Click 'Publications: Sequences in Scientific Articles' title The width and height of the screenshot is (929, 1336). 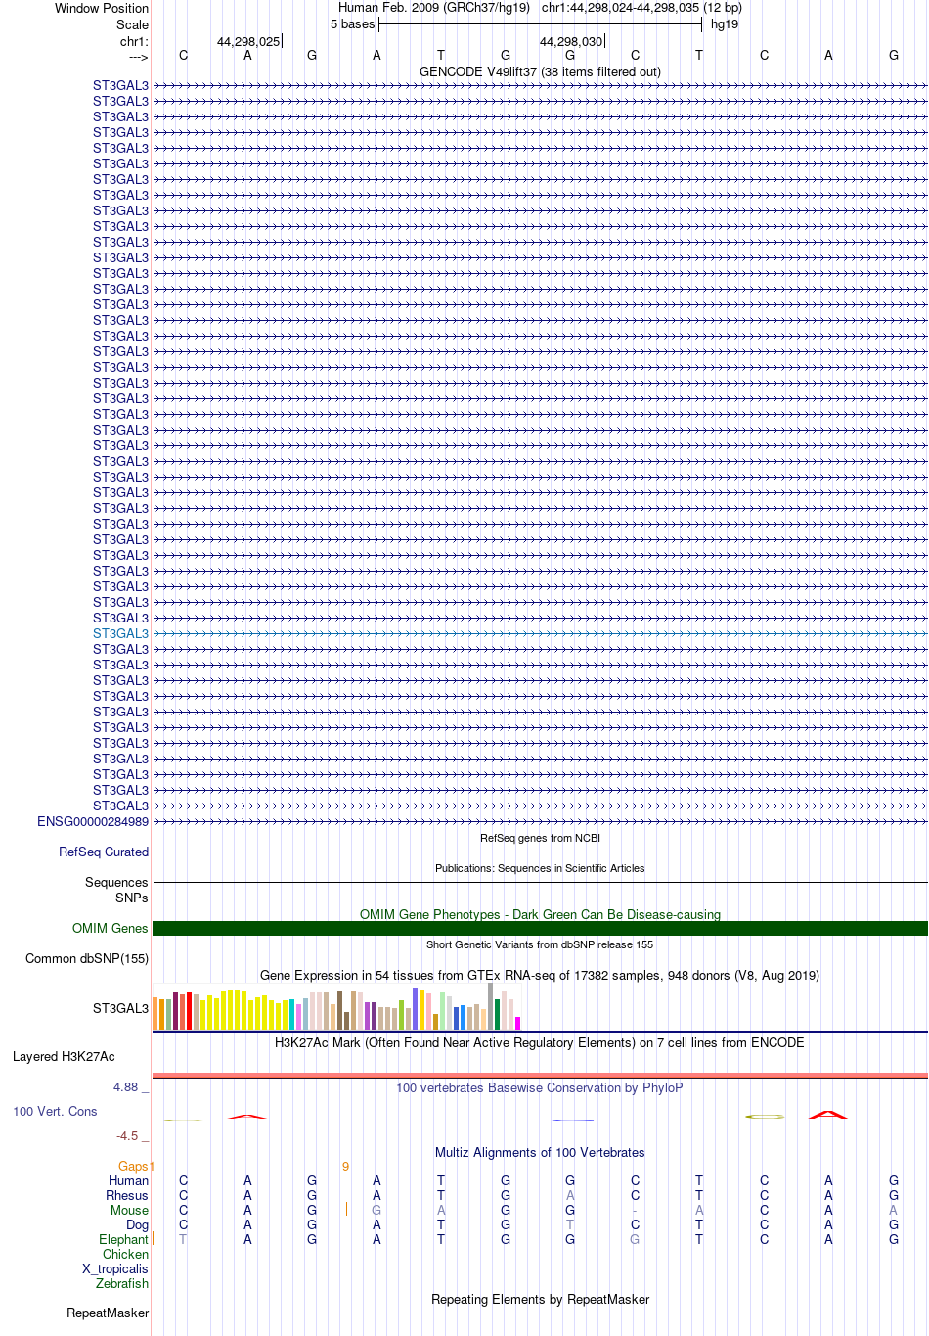tap(540, 868)
